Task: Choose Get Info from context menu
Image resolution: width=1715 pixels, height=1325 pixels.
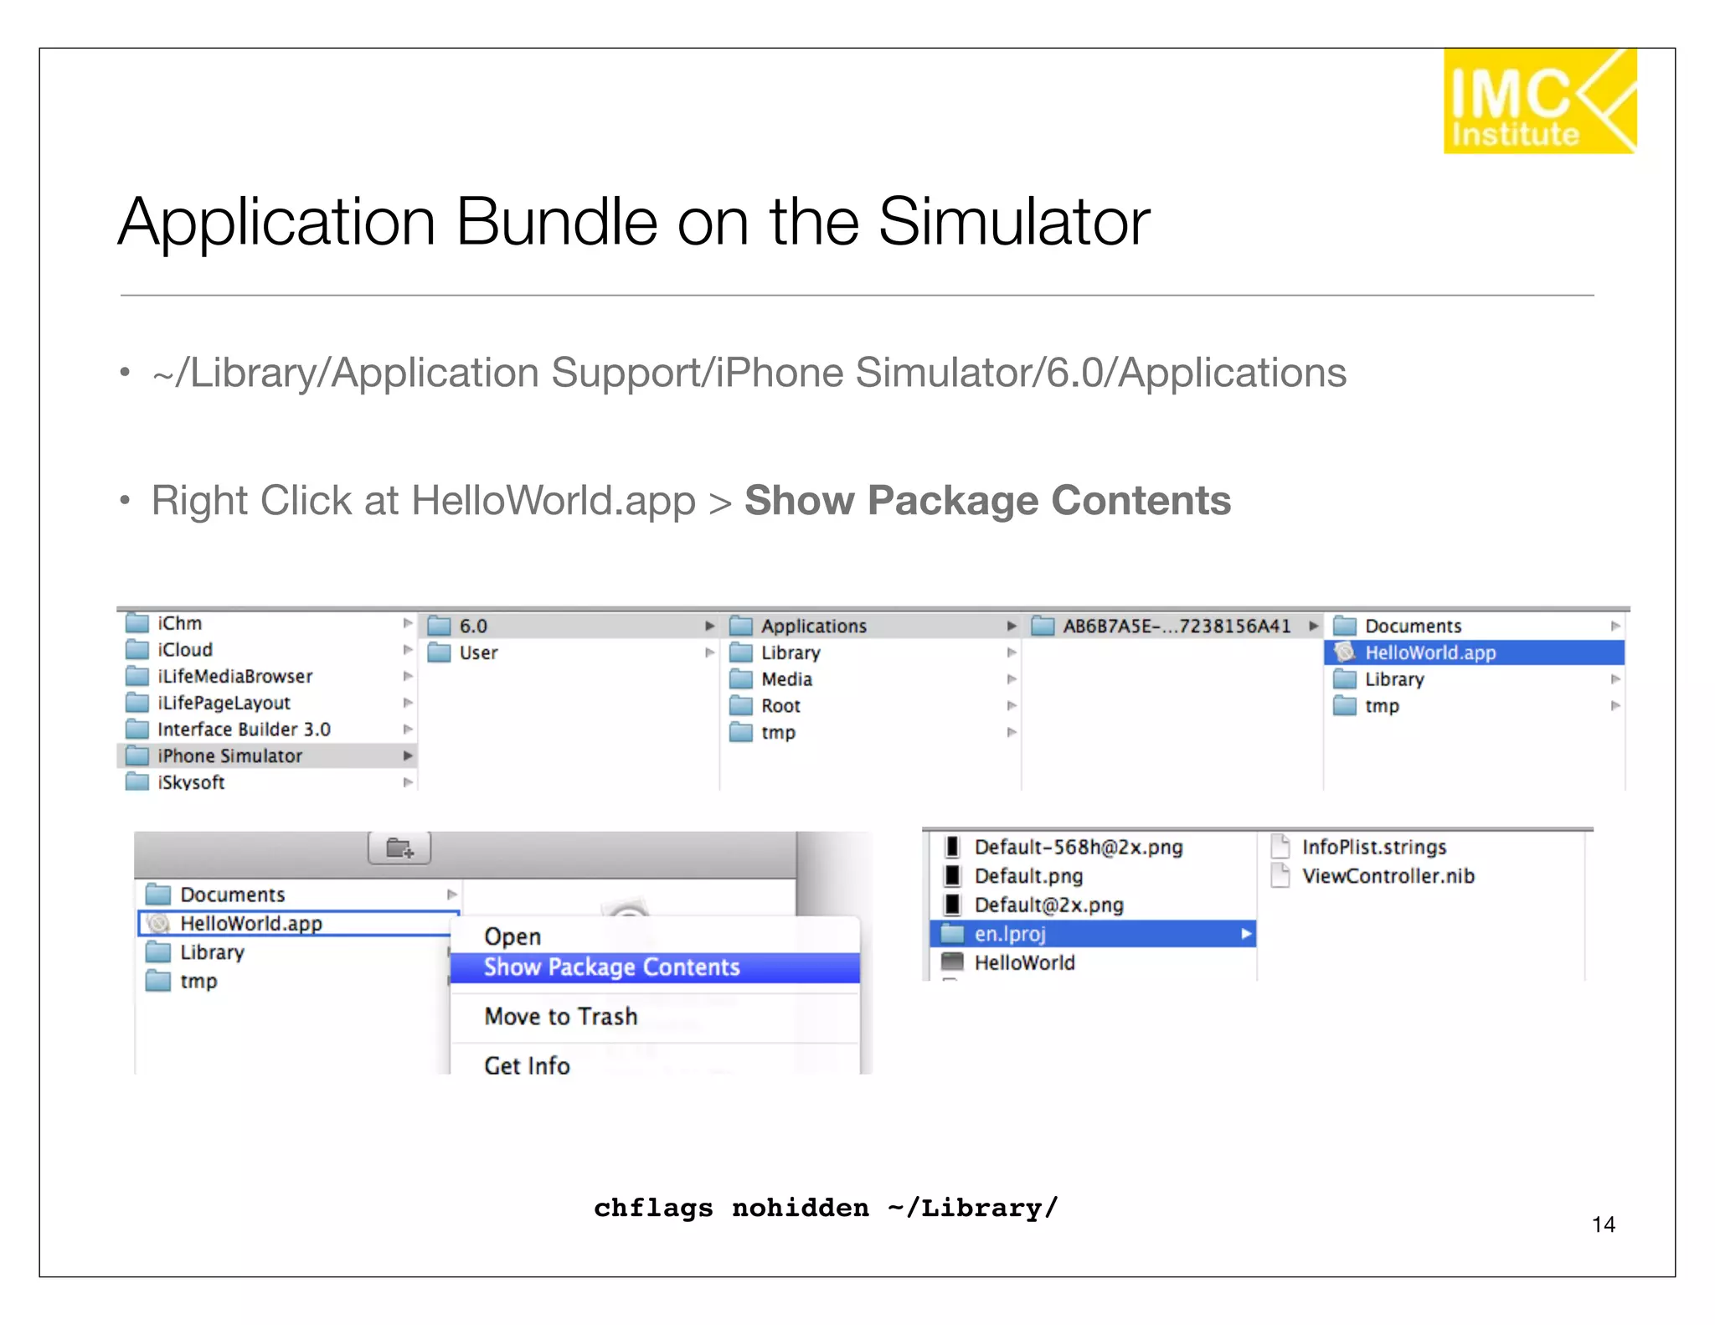Action: (655, 1065)
